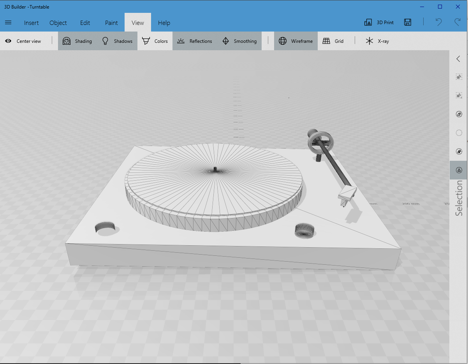The width and height of the screenshot is (468, 364).
Task: Toggle Colors view option
Action: coord(155,41)
